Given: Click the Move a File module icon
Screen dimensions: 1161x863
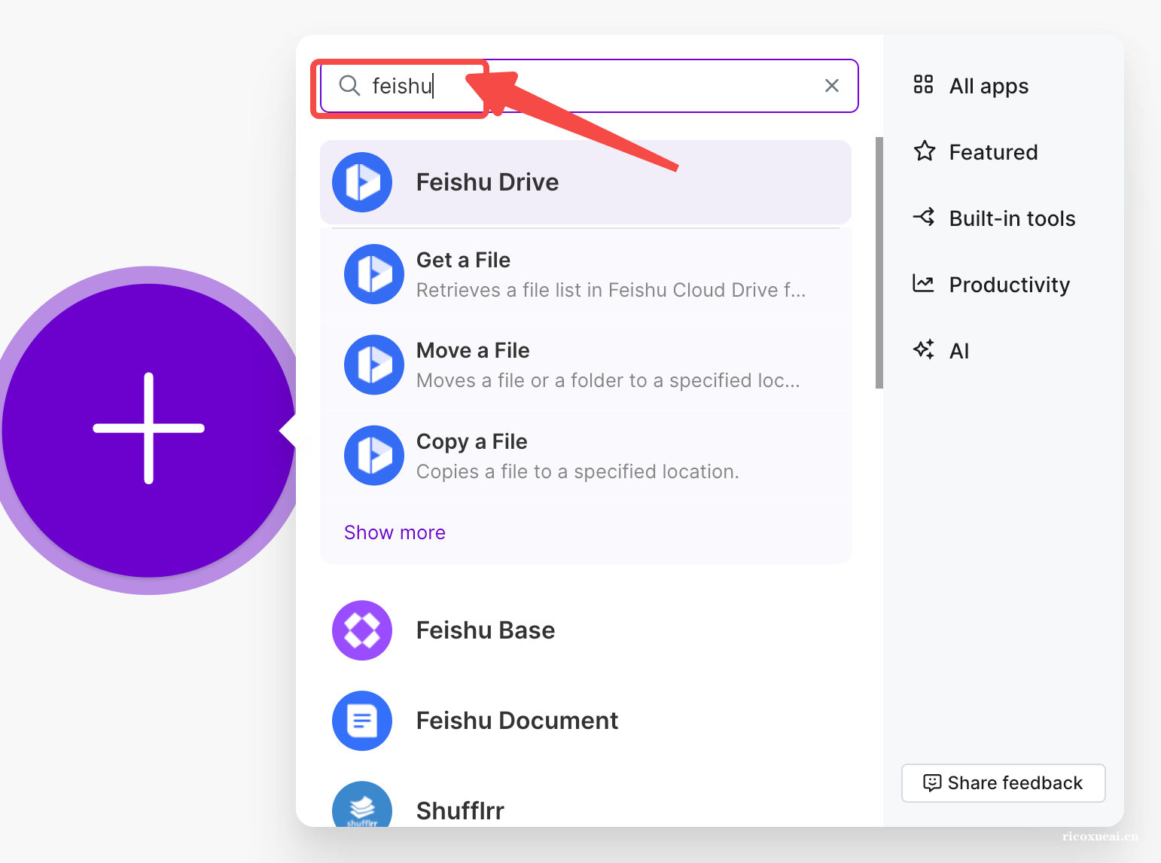Looking at the screenshot, I should point(374,364).
